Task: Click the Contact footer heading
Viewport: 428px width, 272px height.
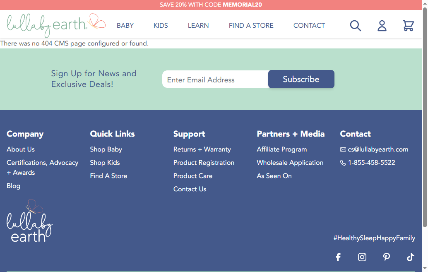Action: (356, 134)
